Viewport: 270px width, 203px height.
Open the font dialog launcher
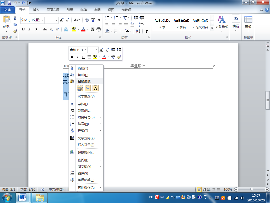tap(100, 38)
